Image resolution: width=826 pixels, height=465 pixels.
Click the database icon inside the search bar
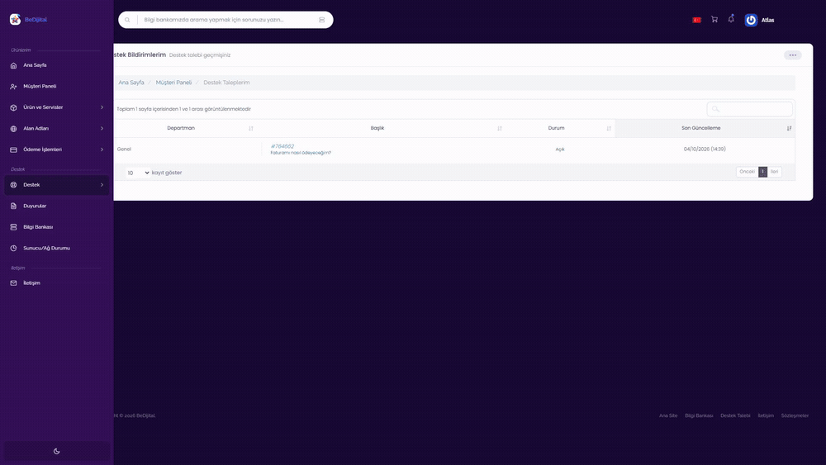tap(322, 20)
